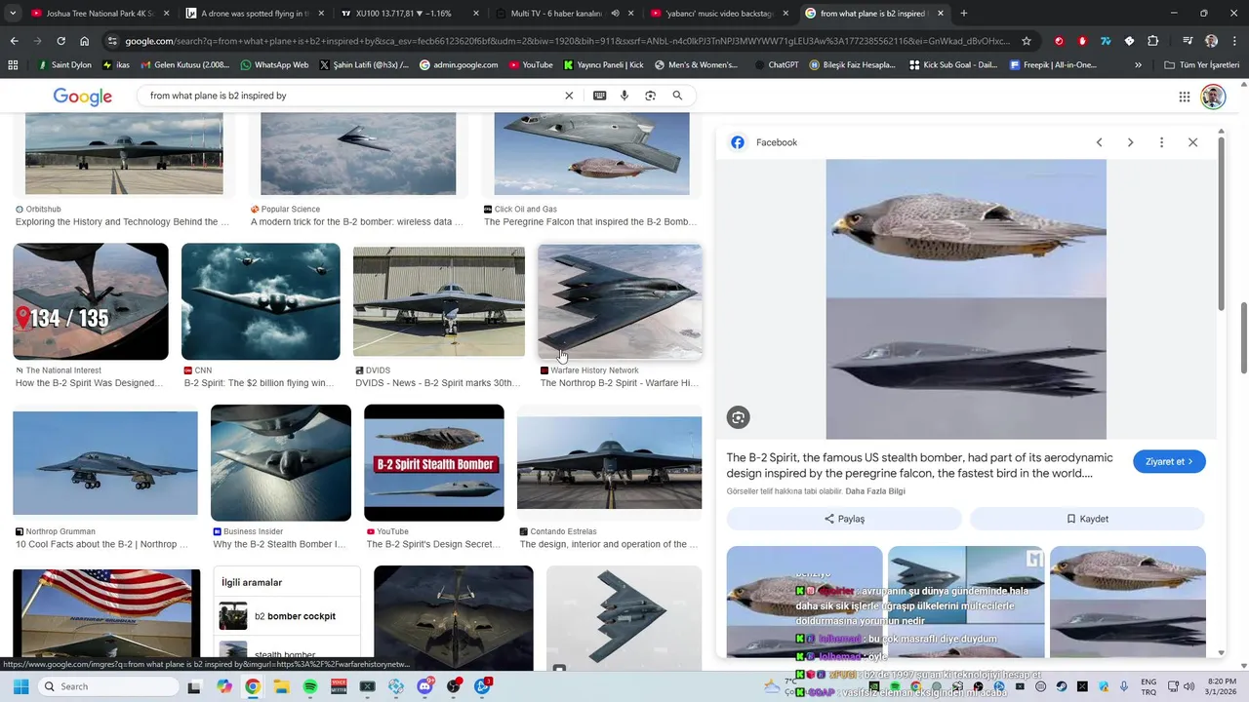Viewport: 1249px width, 702px height.
Task: Search by image with Google Lens icon
Action: 651,96
